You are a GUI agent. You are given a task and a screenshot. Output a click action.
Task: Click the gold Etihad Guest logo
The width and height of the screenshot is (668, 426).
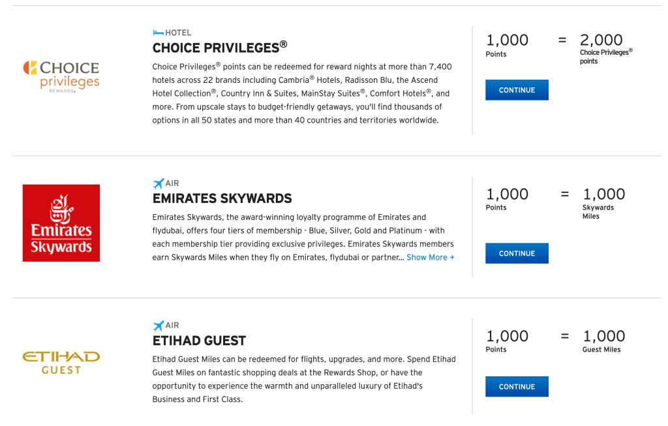point(61,363)
